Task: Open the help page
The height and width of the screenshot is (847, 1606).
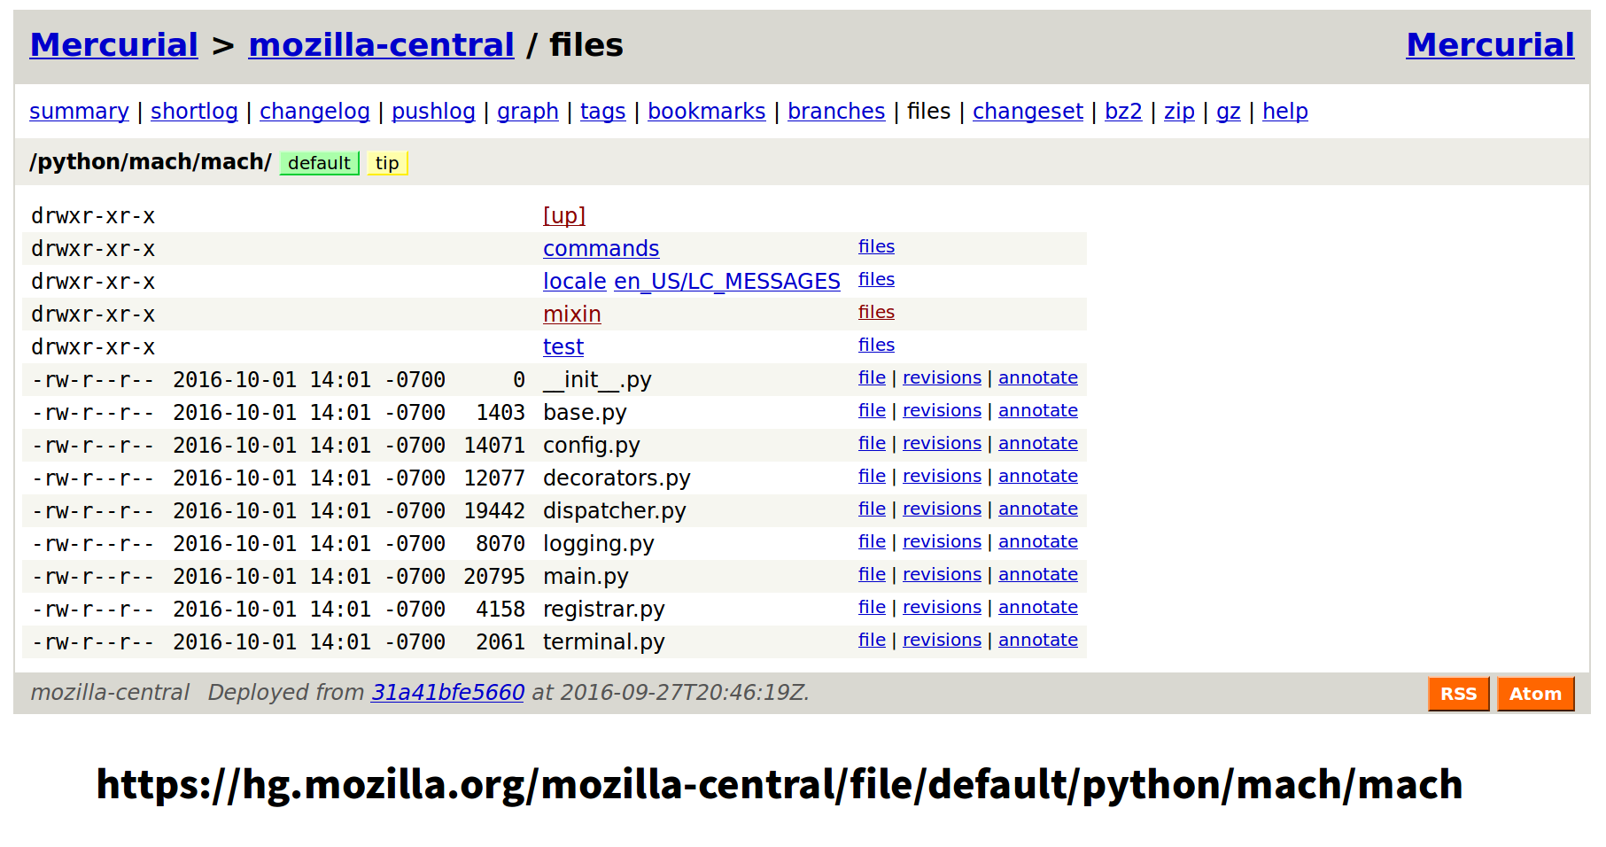Action: coord(1284,112)
